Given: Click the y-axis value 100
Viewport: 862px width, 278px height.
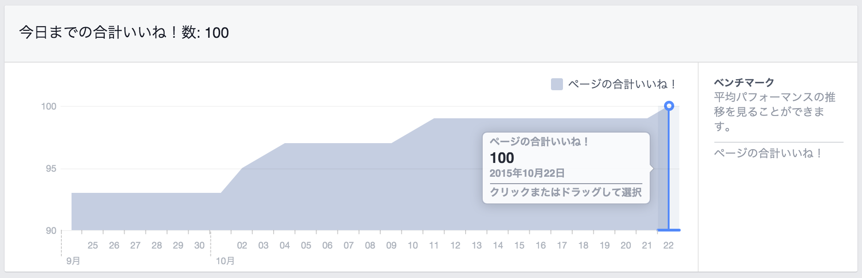Looking at the screenshot, I should click(x=48, y=106).
